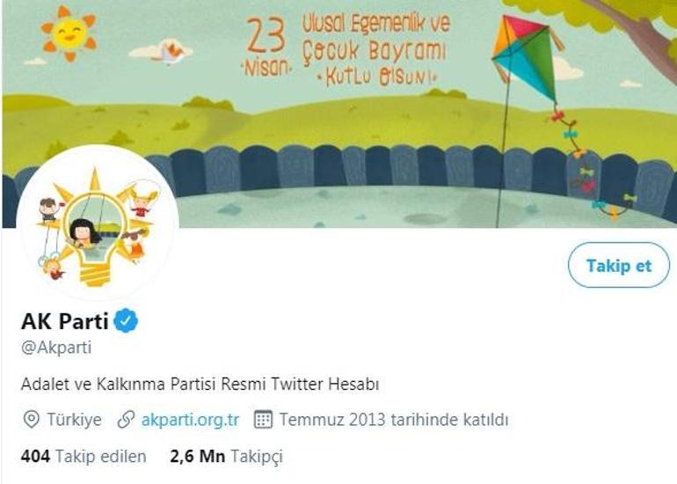Click the Temmuz 2013 tarihinde katıldı text

click(x=394, y=420)
